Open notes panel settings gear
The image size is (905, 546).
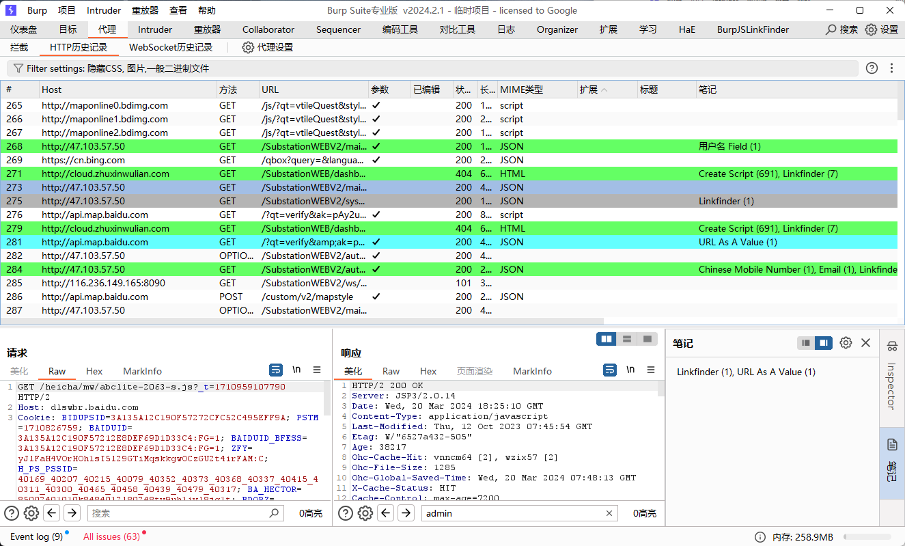pos(846,343)
